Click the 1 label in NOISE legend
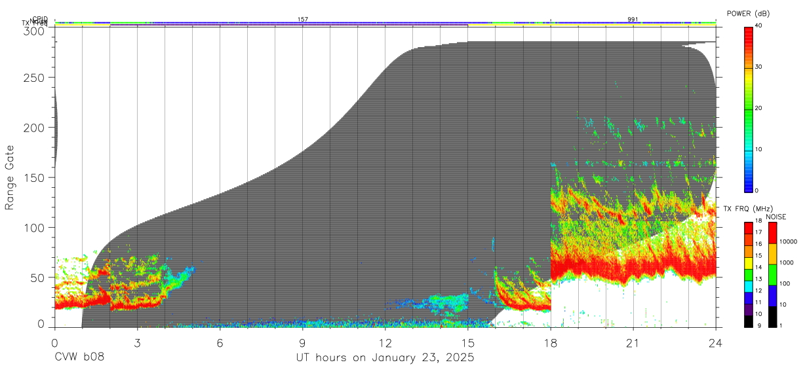This screenshot has height=371, width=805. pyautogui.click(x=781, y=325)
